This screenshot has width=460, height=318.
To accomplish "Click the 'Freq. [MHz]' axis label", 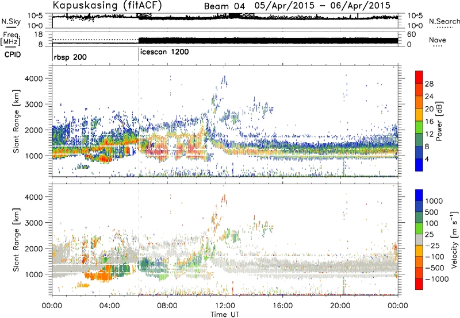I will tap(10, 38).
